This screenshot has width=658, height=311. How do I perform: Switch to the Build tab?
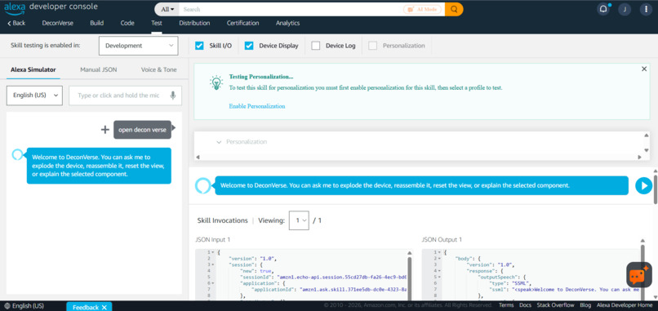97,23
